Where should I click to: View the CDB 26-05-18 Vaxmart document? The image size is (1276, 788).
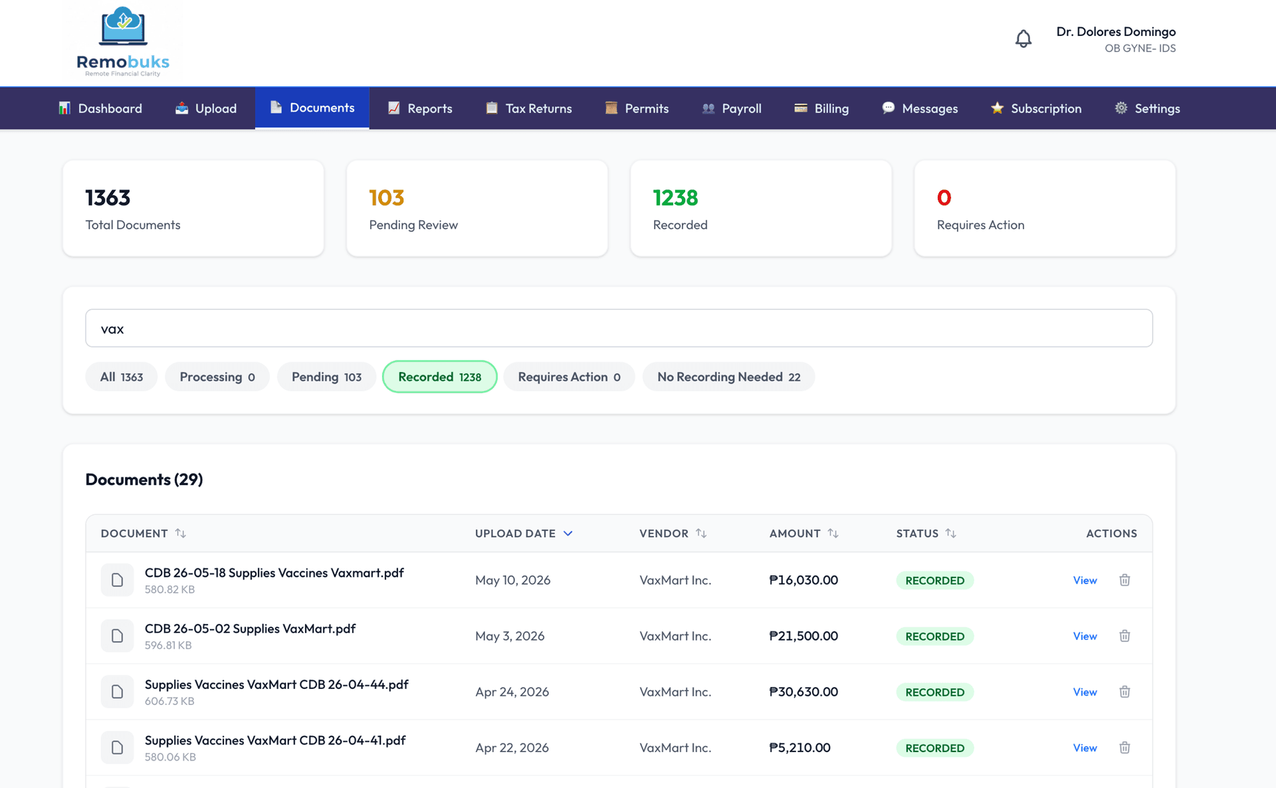pos(1085,580)
